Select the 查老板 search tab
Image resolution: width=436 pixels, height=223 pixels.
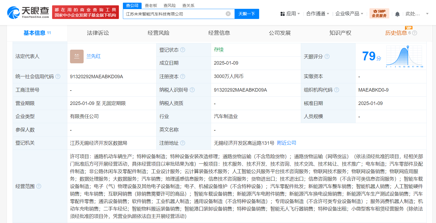(151, 5)
